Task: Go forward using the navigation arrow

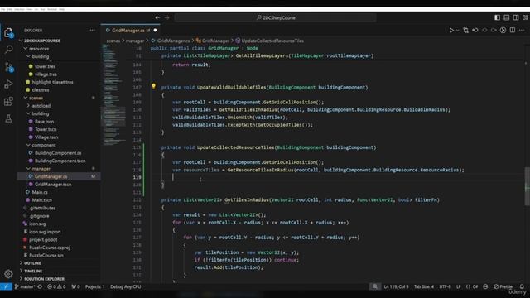Action: pos(167,17)
